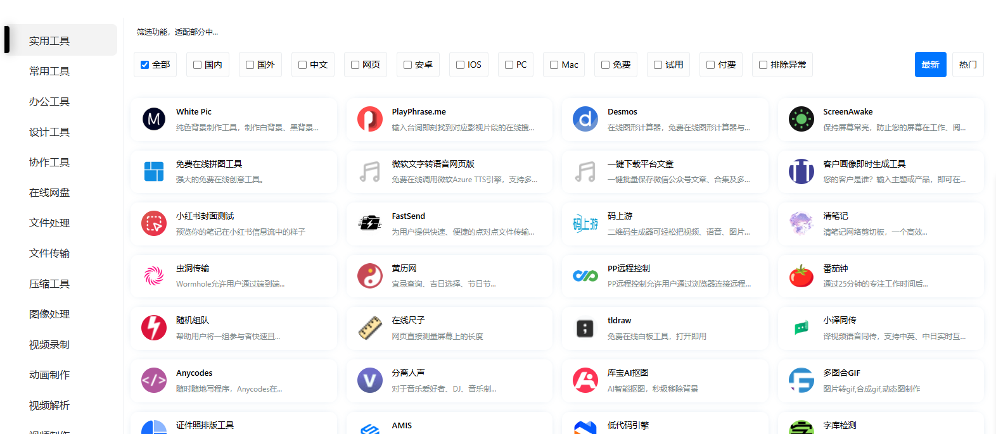Open the tldraw tool title link
The width and height of the screenshot is (996, 434).
pyautogui.click(x=619, y=320)
